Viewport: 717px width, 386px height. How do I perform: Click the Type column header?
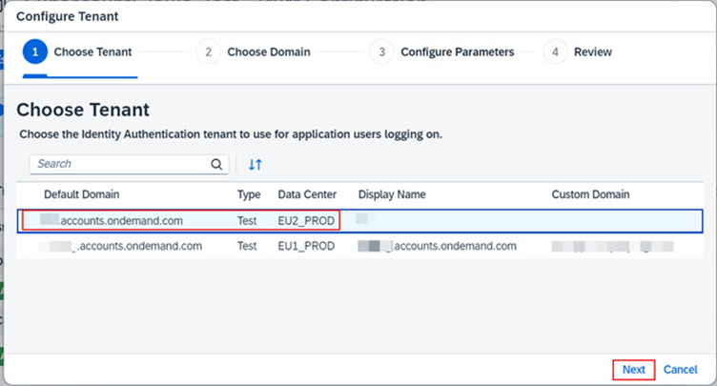pyautogui.click(x=249, y=194)
